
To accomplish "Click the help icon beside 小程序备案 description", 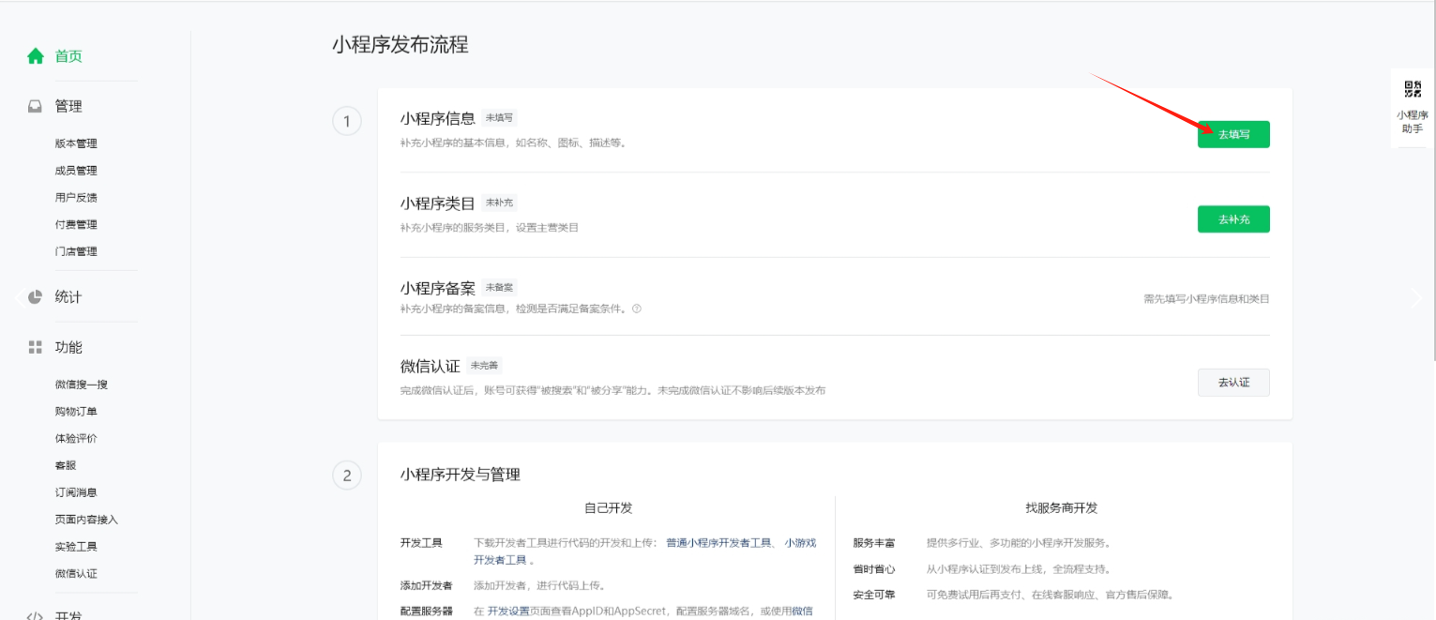I will 637,309.
